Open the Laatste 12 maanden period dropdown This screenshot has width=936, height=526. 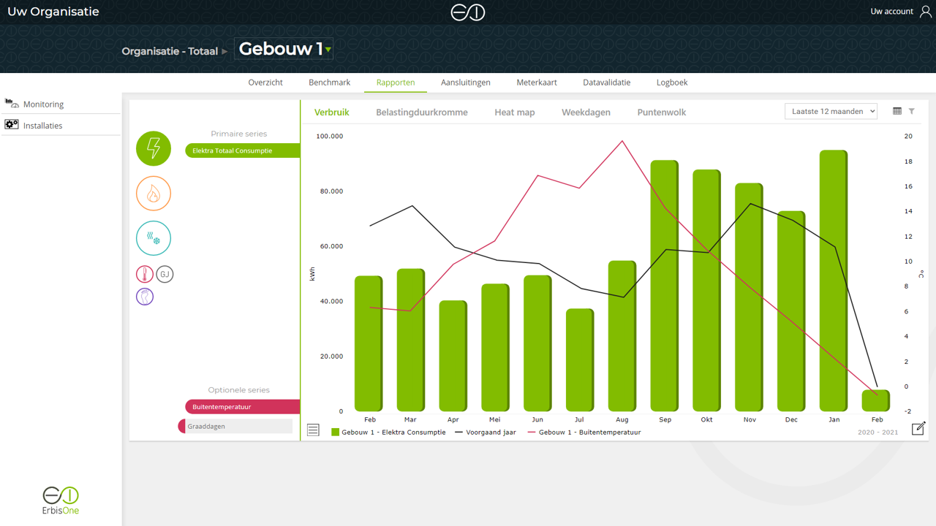[x=831, y=111]
